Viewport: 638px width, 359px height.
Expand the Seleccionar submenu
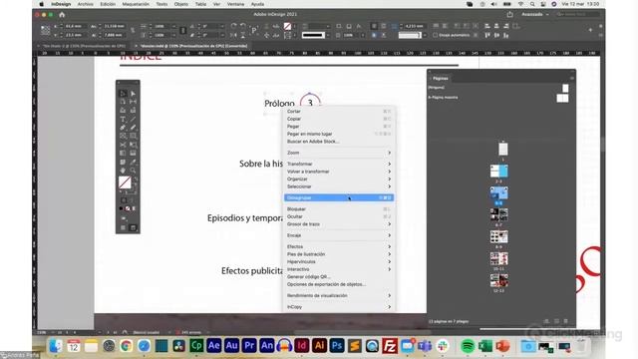click(339, 186)
